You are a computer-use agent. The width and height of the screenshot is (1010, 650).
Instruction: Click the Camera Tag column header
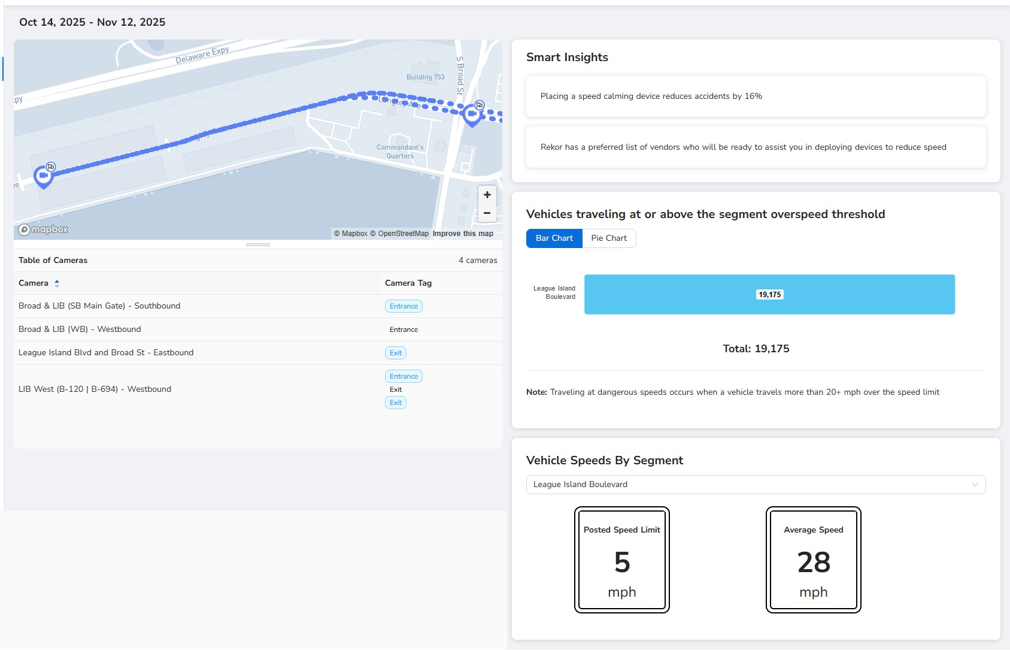click(x=408, y=283)
